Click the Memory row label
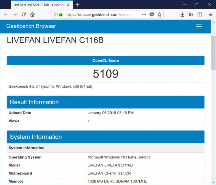Image resolution: width=216 pixels, height=185 pixels. point(16,181)
